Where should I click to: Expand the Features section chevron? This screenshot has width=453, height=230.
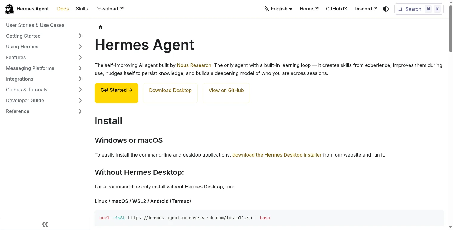[80, 57]
